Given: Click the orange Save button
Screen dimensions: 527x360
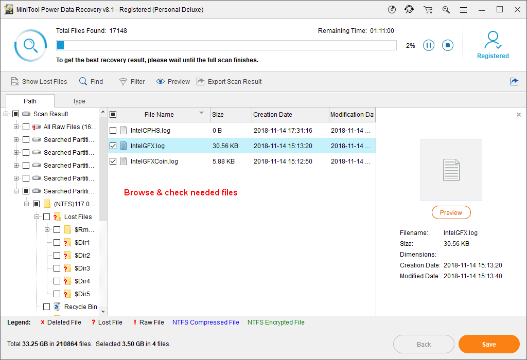Looking at the screenshot, I should [x=489, y=344].
